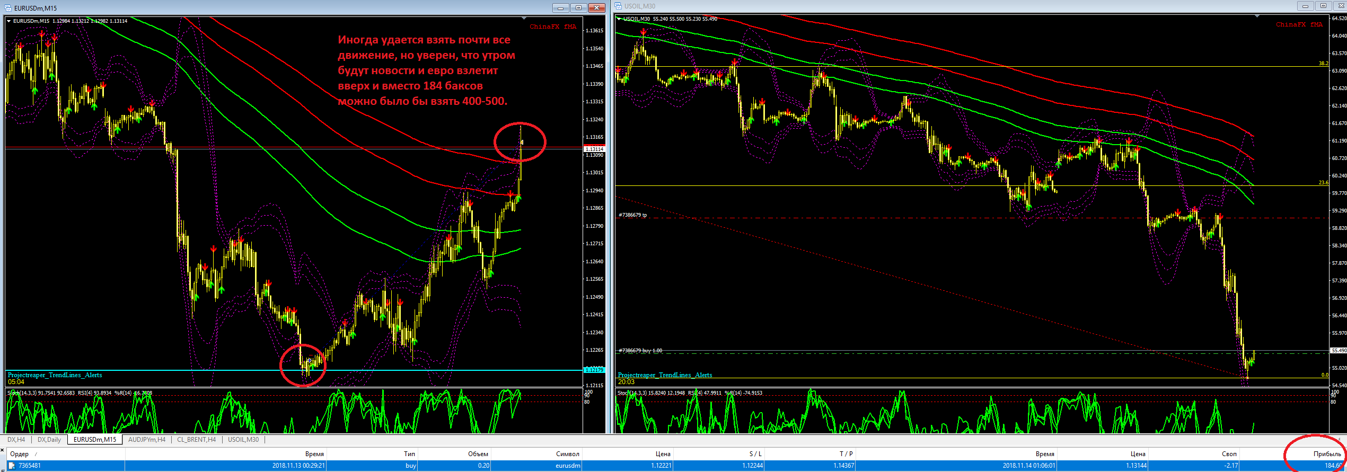Click the ChinaFX fMA label on the EURUSDm chart
This screenshot has width=1347, height=472.
(552, 26)
